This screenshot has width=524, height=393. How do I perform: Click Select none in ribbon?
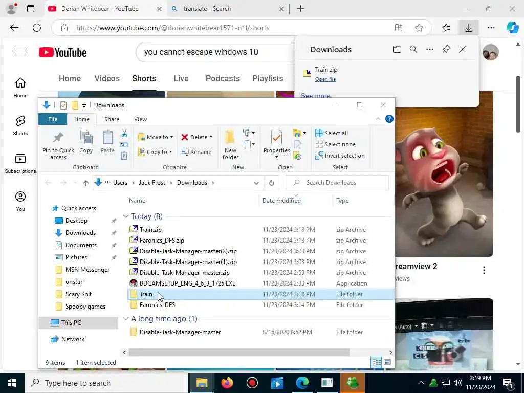pyautogui.click(x=336, y=144)
